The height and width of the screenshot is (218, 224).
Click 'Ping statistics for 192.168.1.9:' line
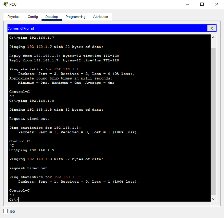[45, 177]
